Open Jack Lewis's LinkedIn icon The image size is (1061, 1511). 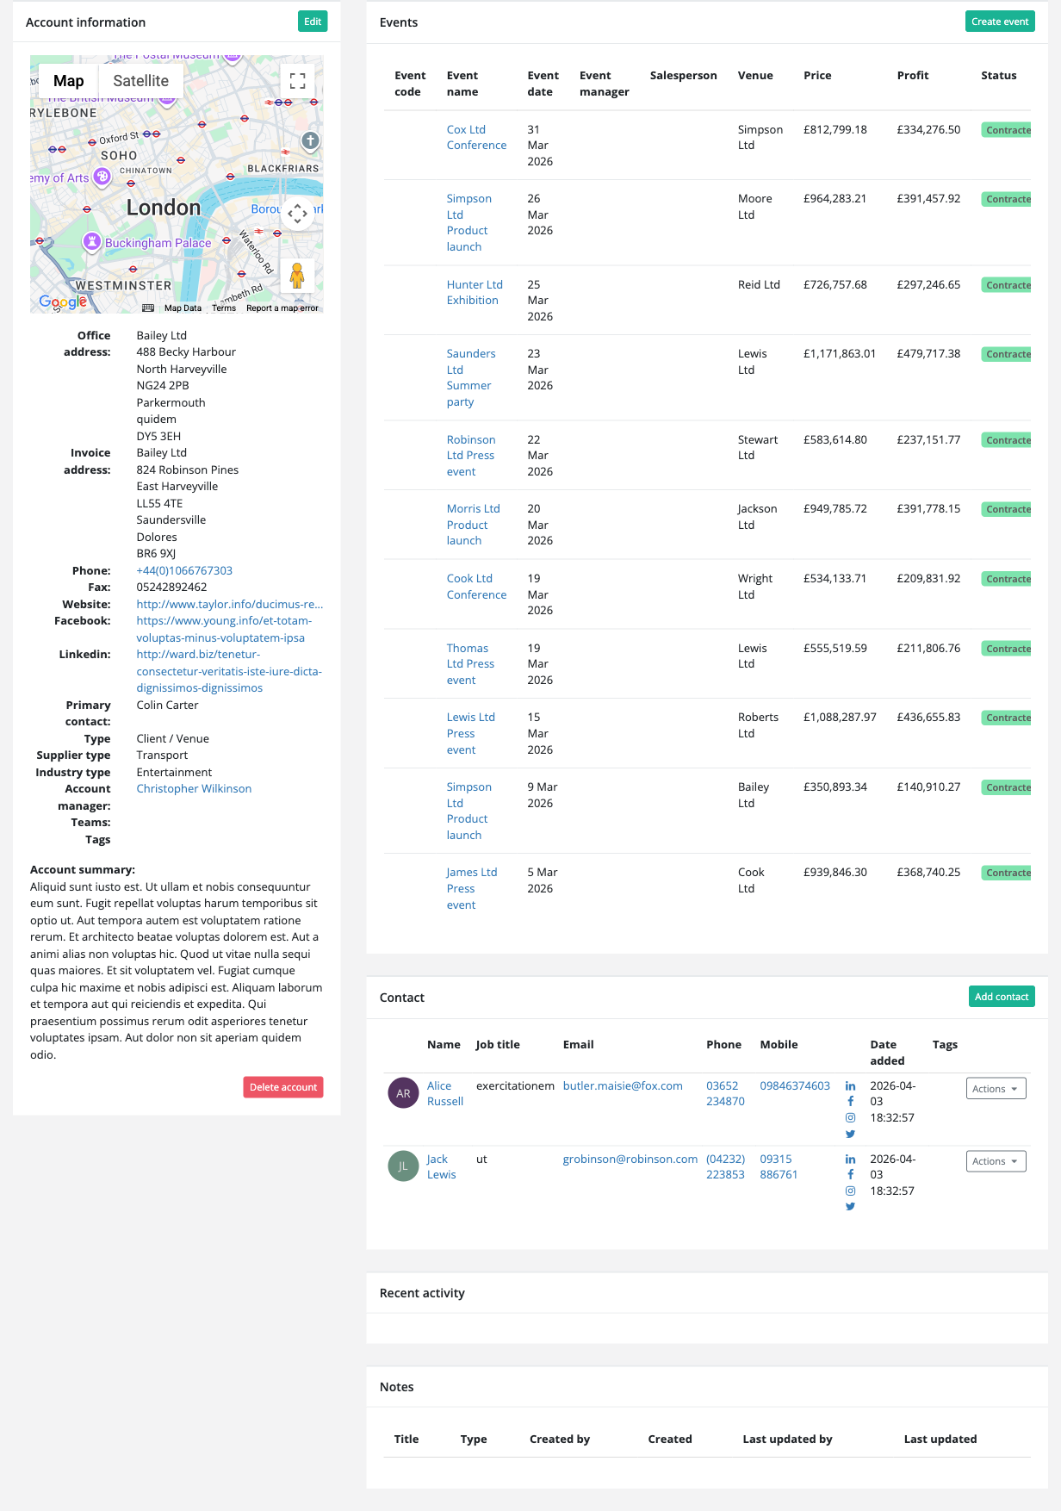pos(850,1160)
